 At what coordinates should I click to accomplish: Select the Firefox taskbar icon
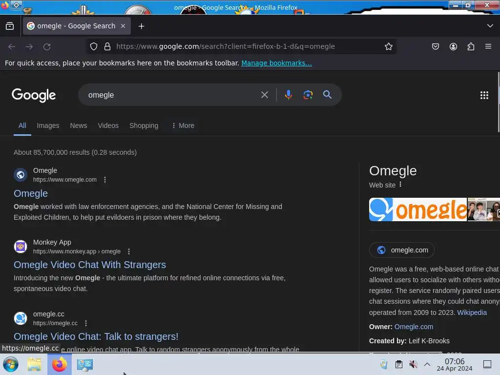pos(59,364)
